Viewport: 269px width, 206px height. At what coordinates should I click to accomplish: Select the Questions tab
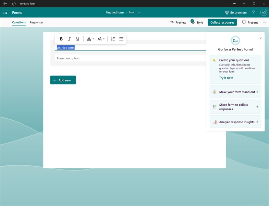click(19, 23)
